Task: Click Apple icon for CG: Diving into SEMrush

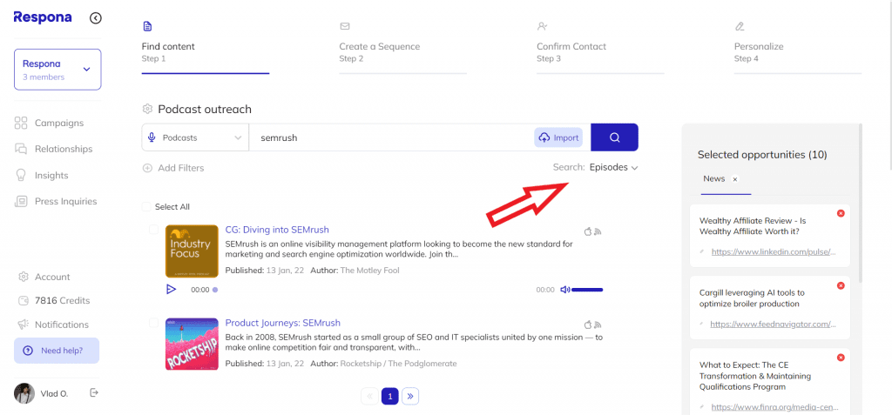Action: click(588, 231)
